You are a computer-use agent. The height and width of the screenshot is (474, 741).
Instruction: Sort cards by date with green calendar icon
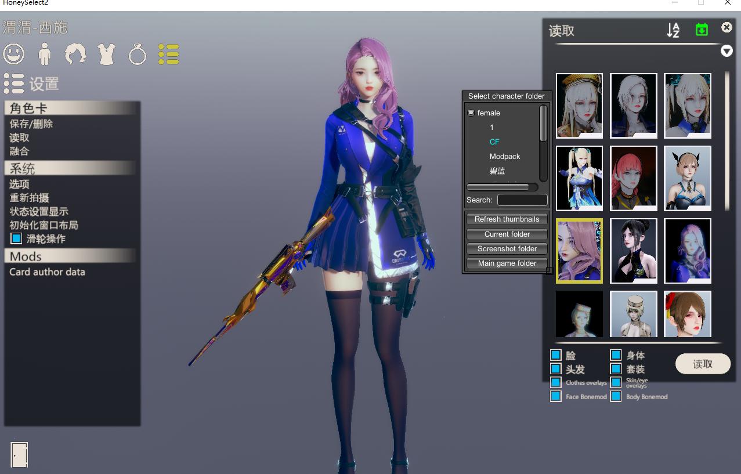pyautogui.click(x=702, y=30)
